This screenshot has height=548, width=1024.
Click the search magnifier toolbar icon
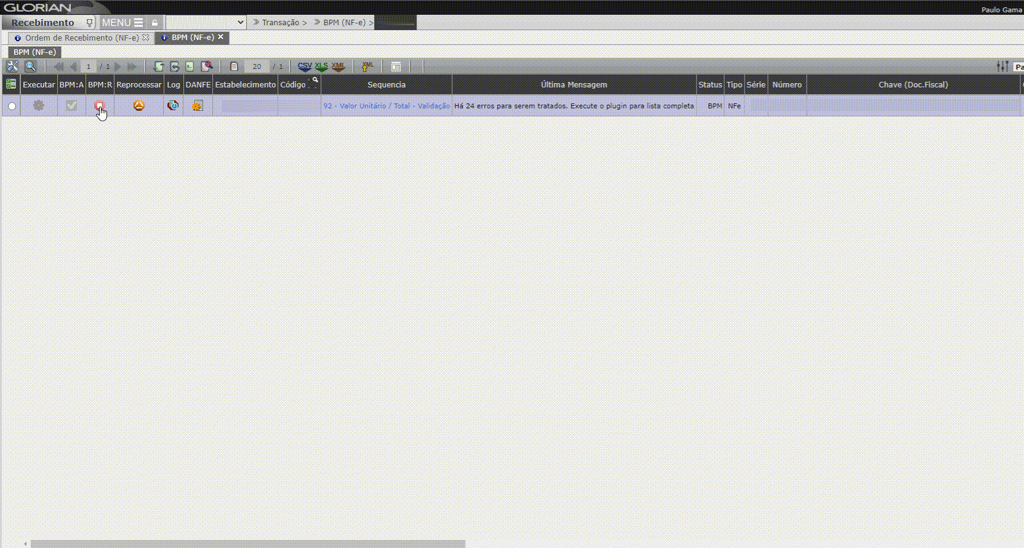click(x=30, y=66)
